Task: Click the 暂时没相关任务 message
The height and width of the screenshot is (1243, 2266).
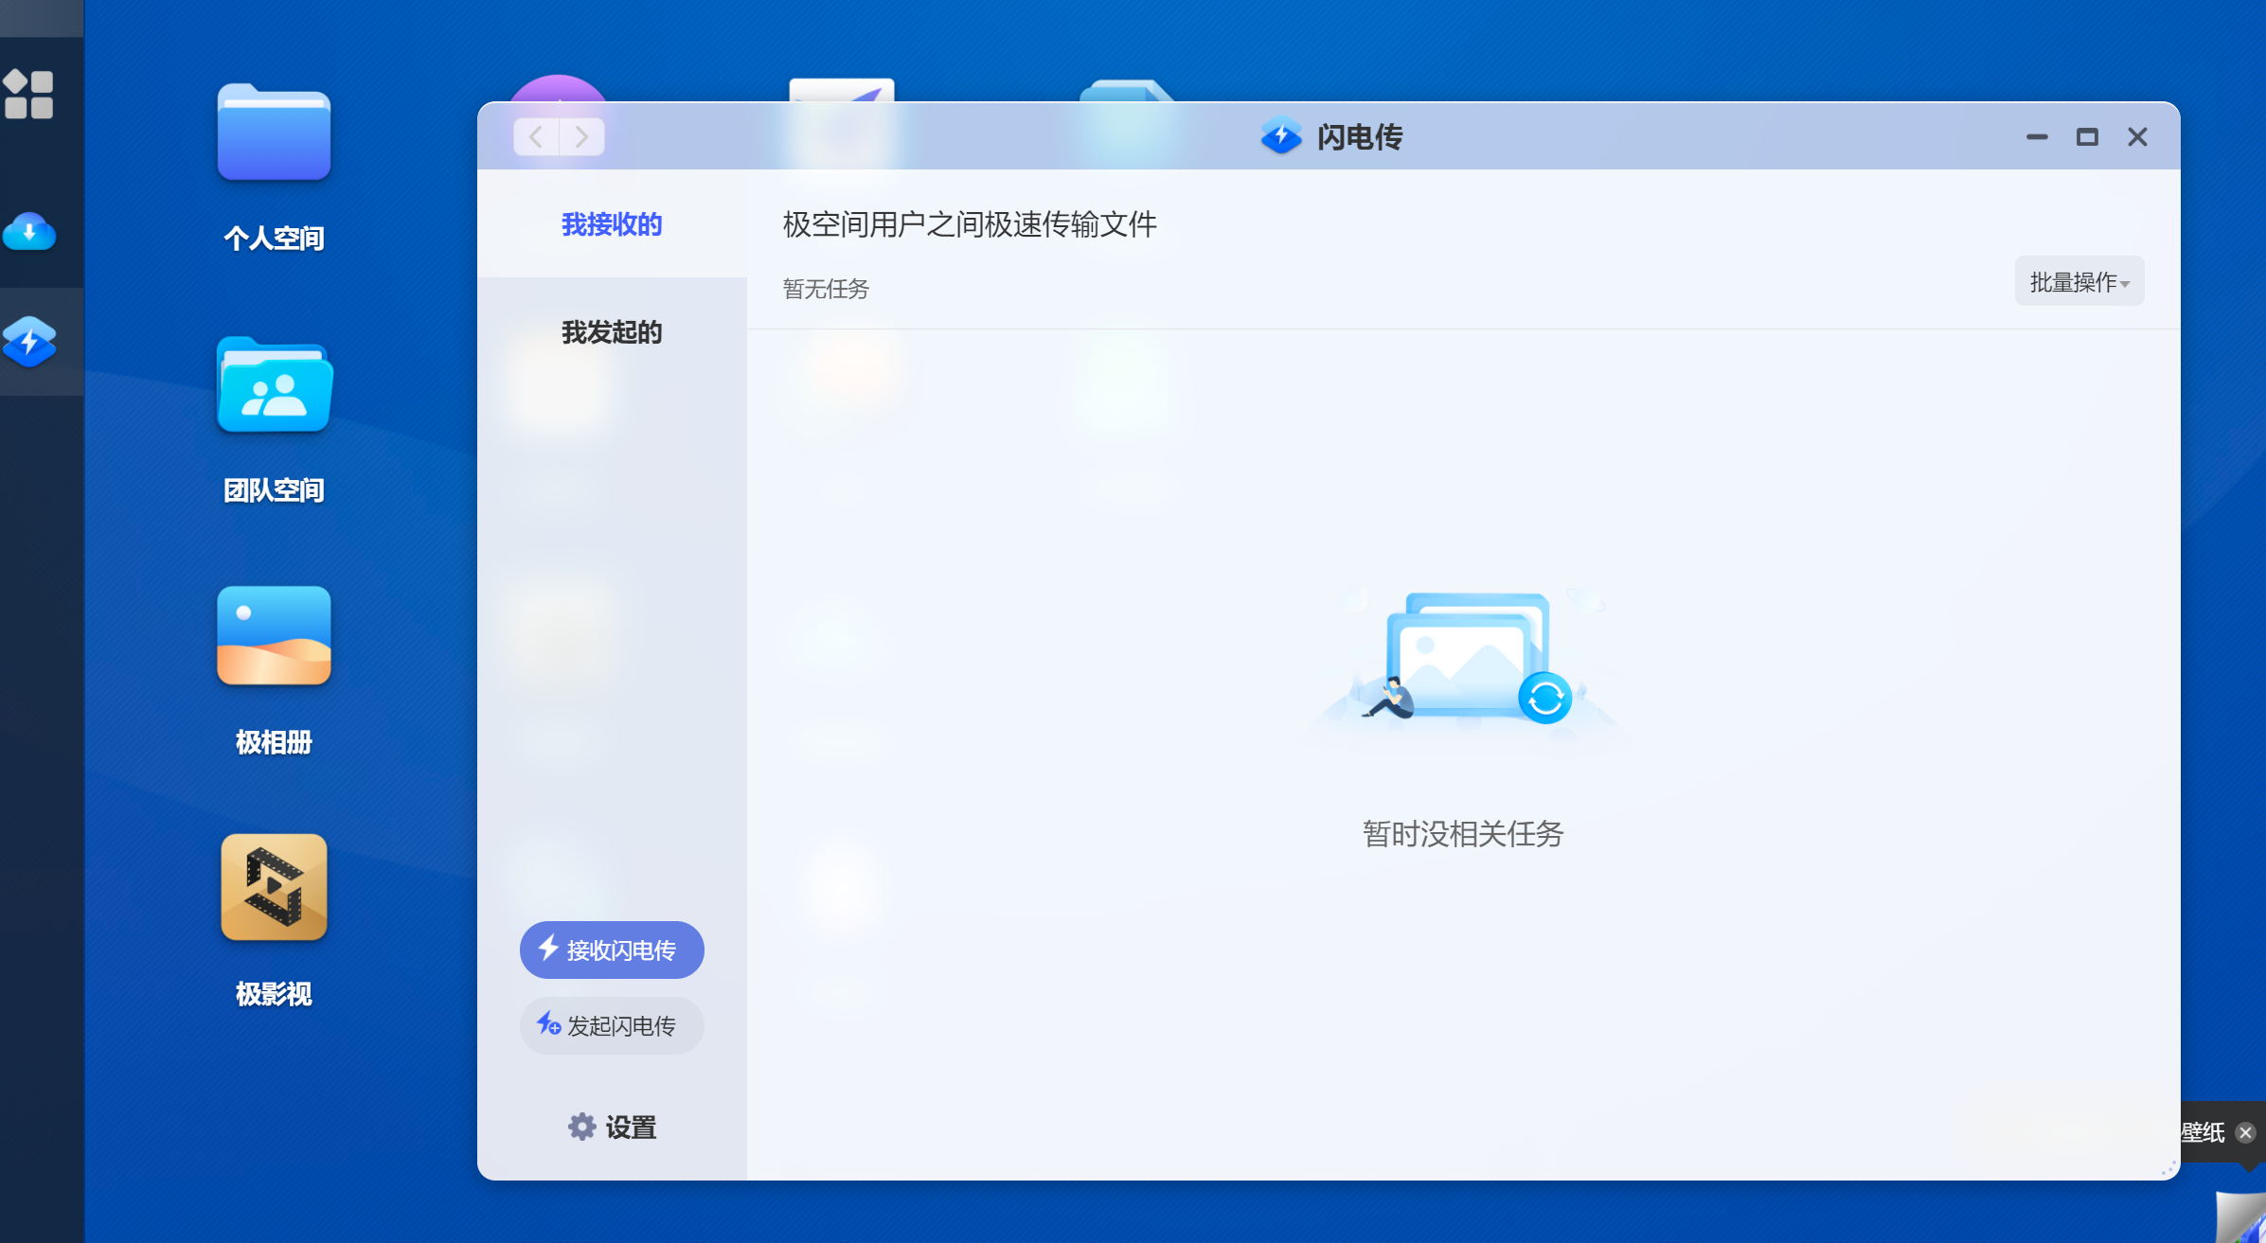Action: point(1463,834)
